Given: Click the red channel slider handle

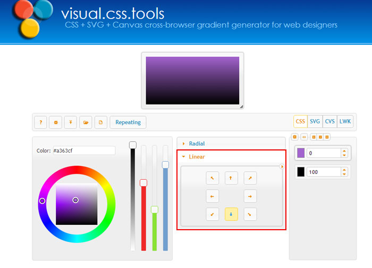Looking at the screenshot, I should coord(143,183).
